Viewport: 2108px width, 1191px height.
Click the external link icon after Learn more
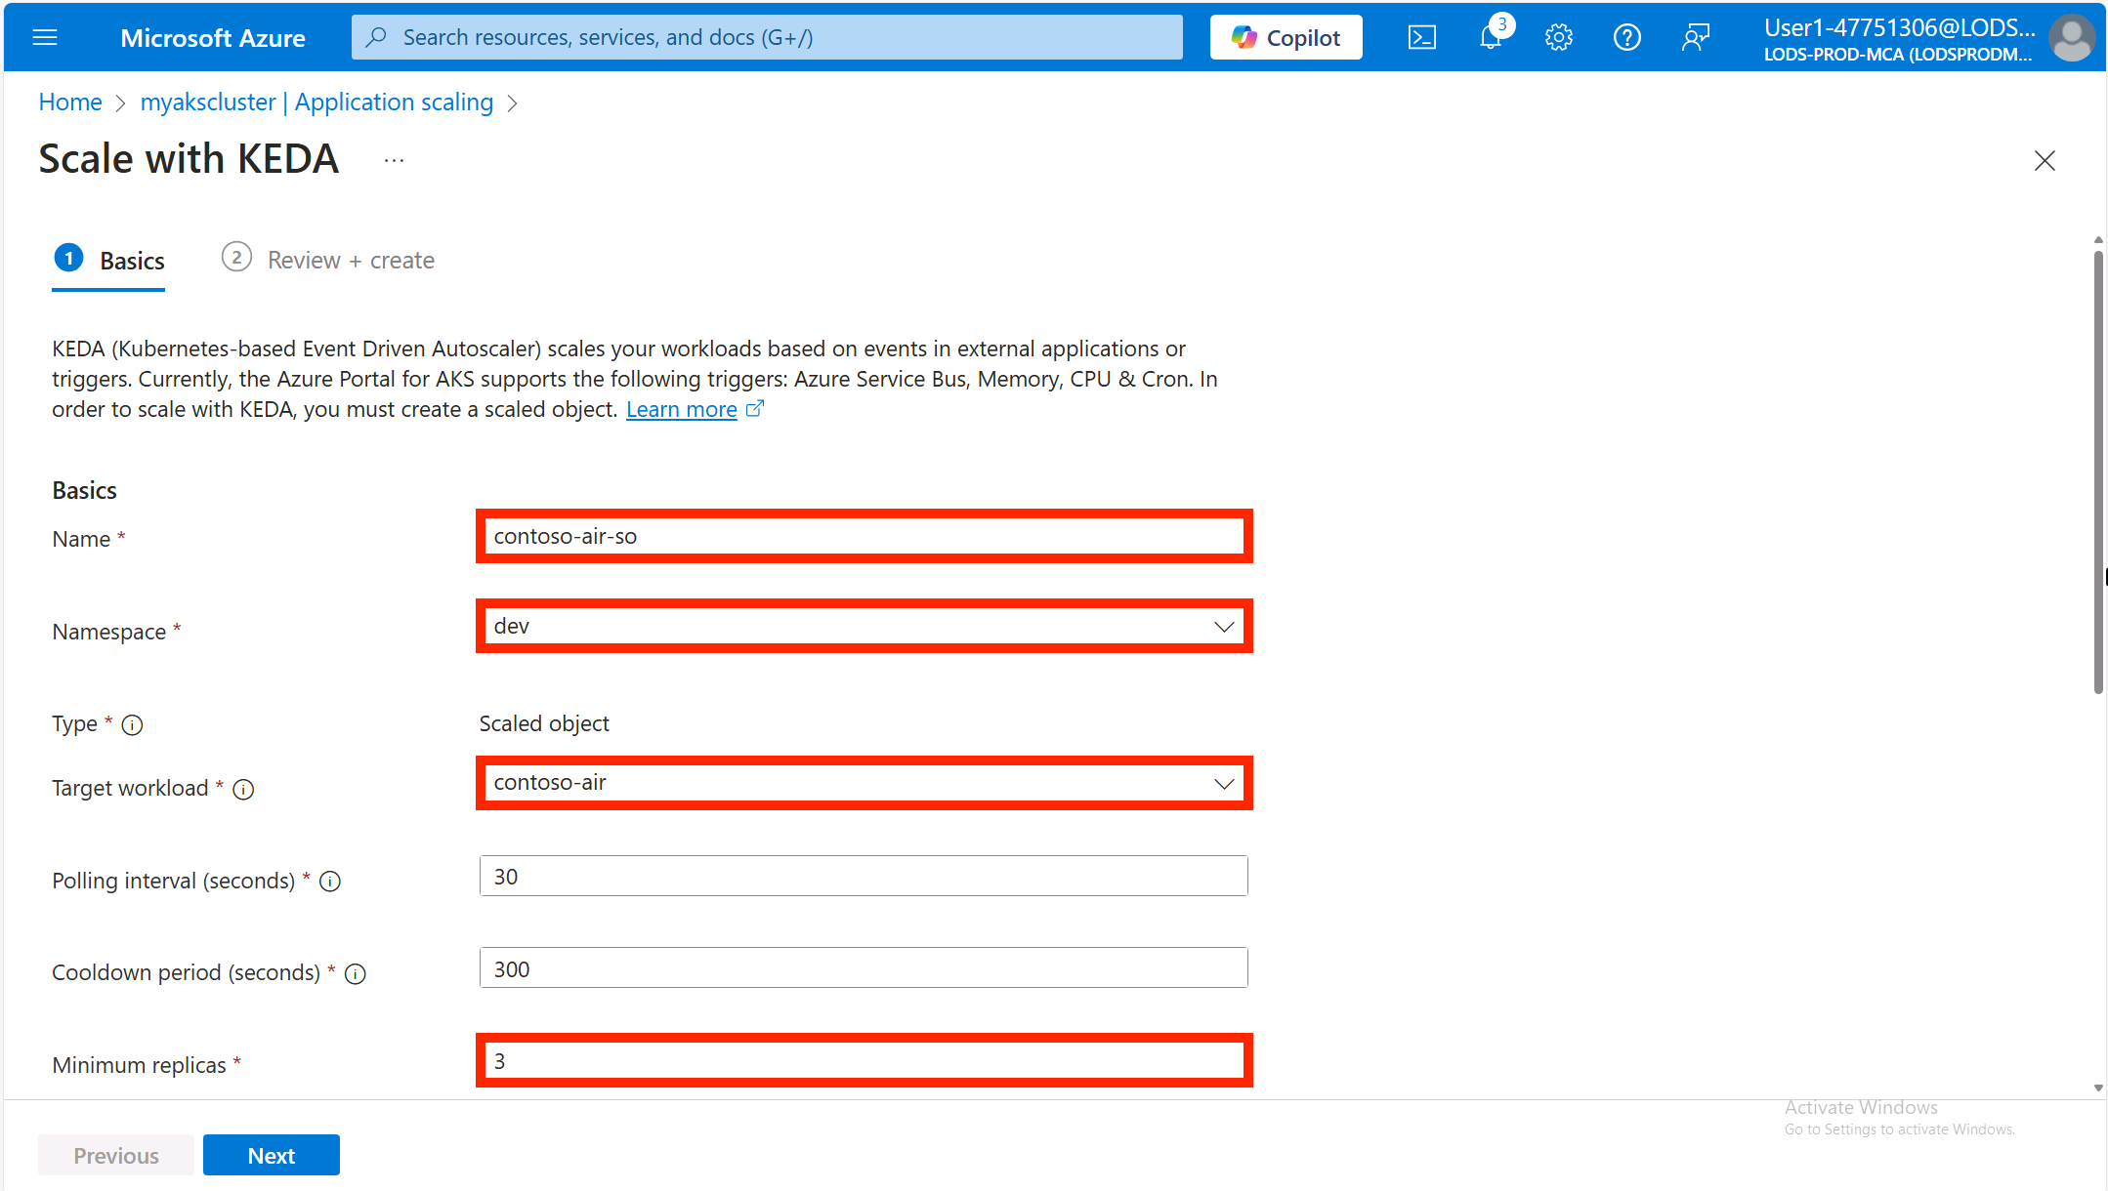pyautogui.click(x=755, y=409)
